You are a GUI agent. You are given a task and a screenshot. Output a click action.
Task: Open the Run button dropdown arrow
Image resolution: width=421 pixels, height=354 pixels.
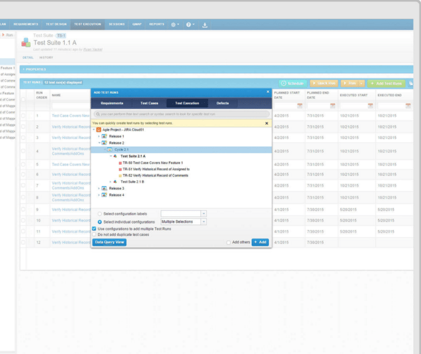(362, 84)
